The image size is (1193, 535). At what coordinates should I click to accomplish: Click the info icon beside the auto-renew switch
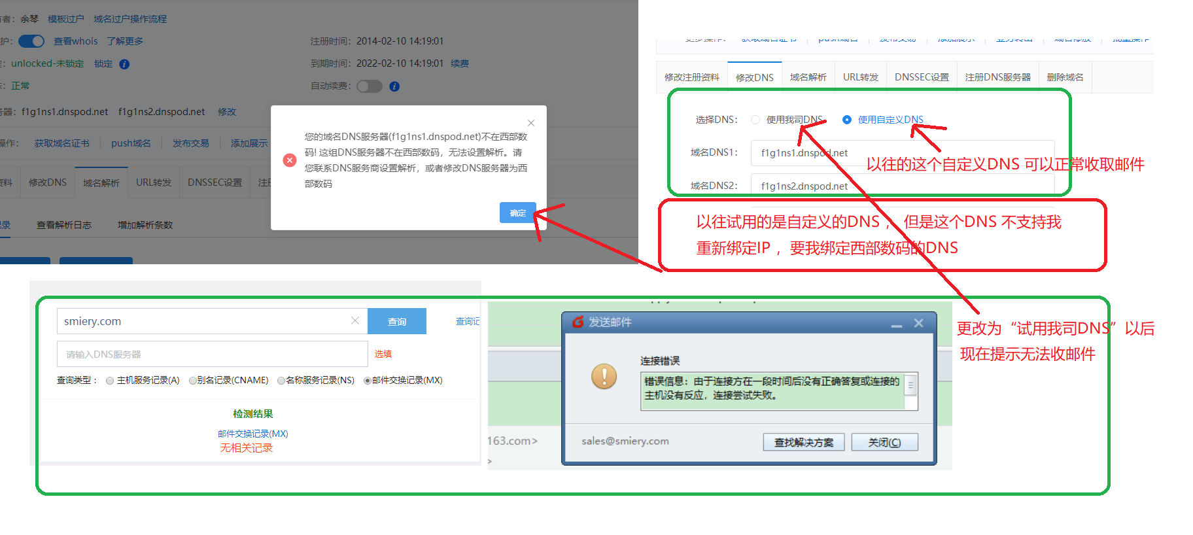coord(394,86)
